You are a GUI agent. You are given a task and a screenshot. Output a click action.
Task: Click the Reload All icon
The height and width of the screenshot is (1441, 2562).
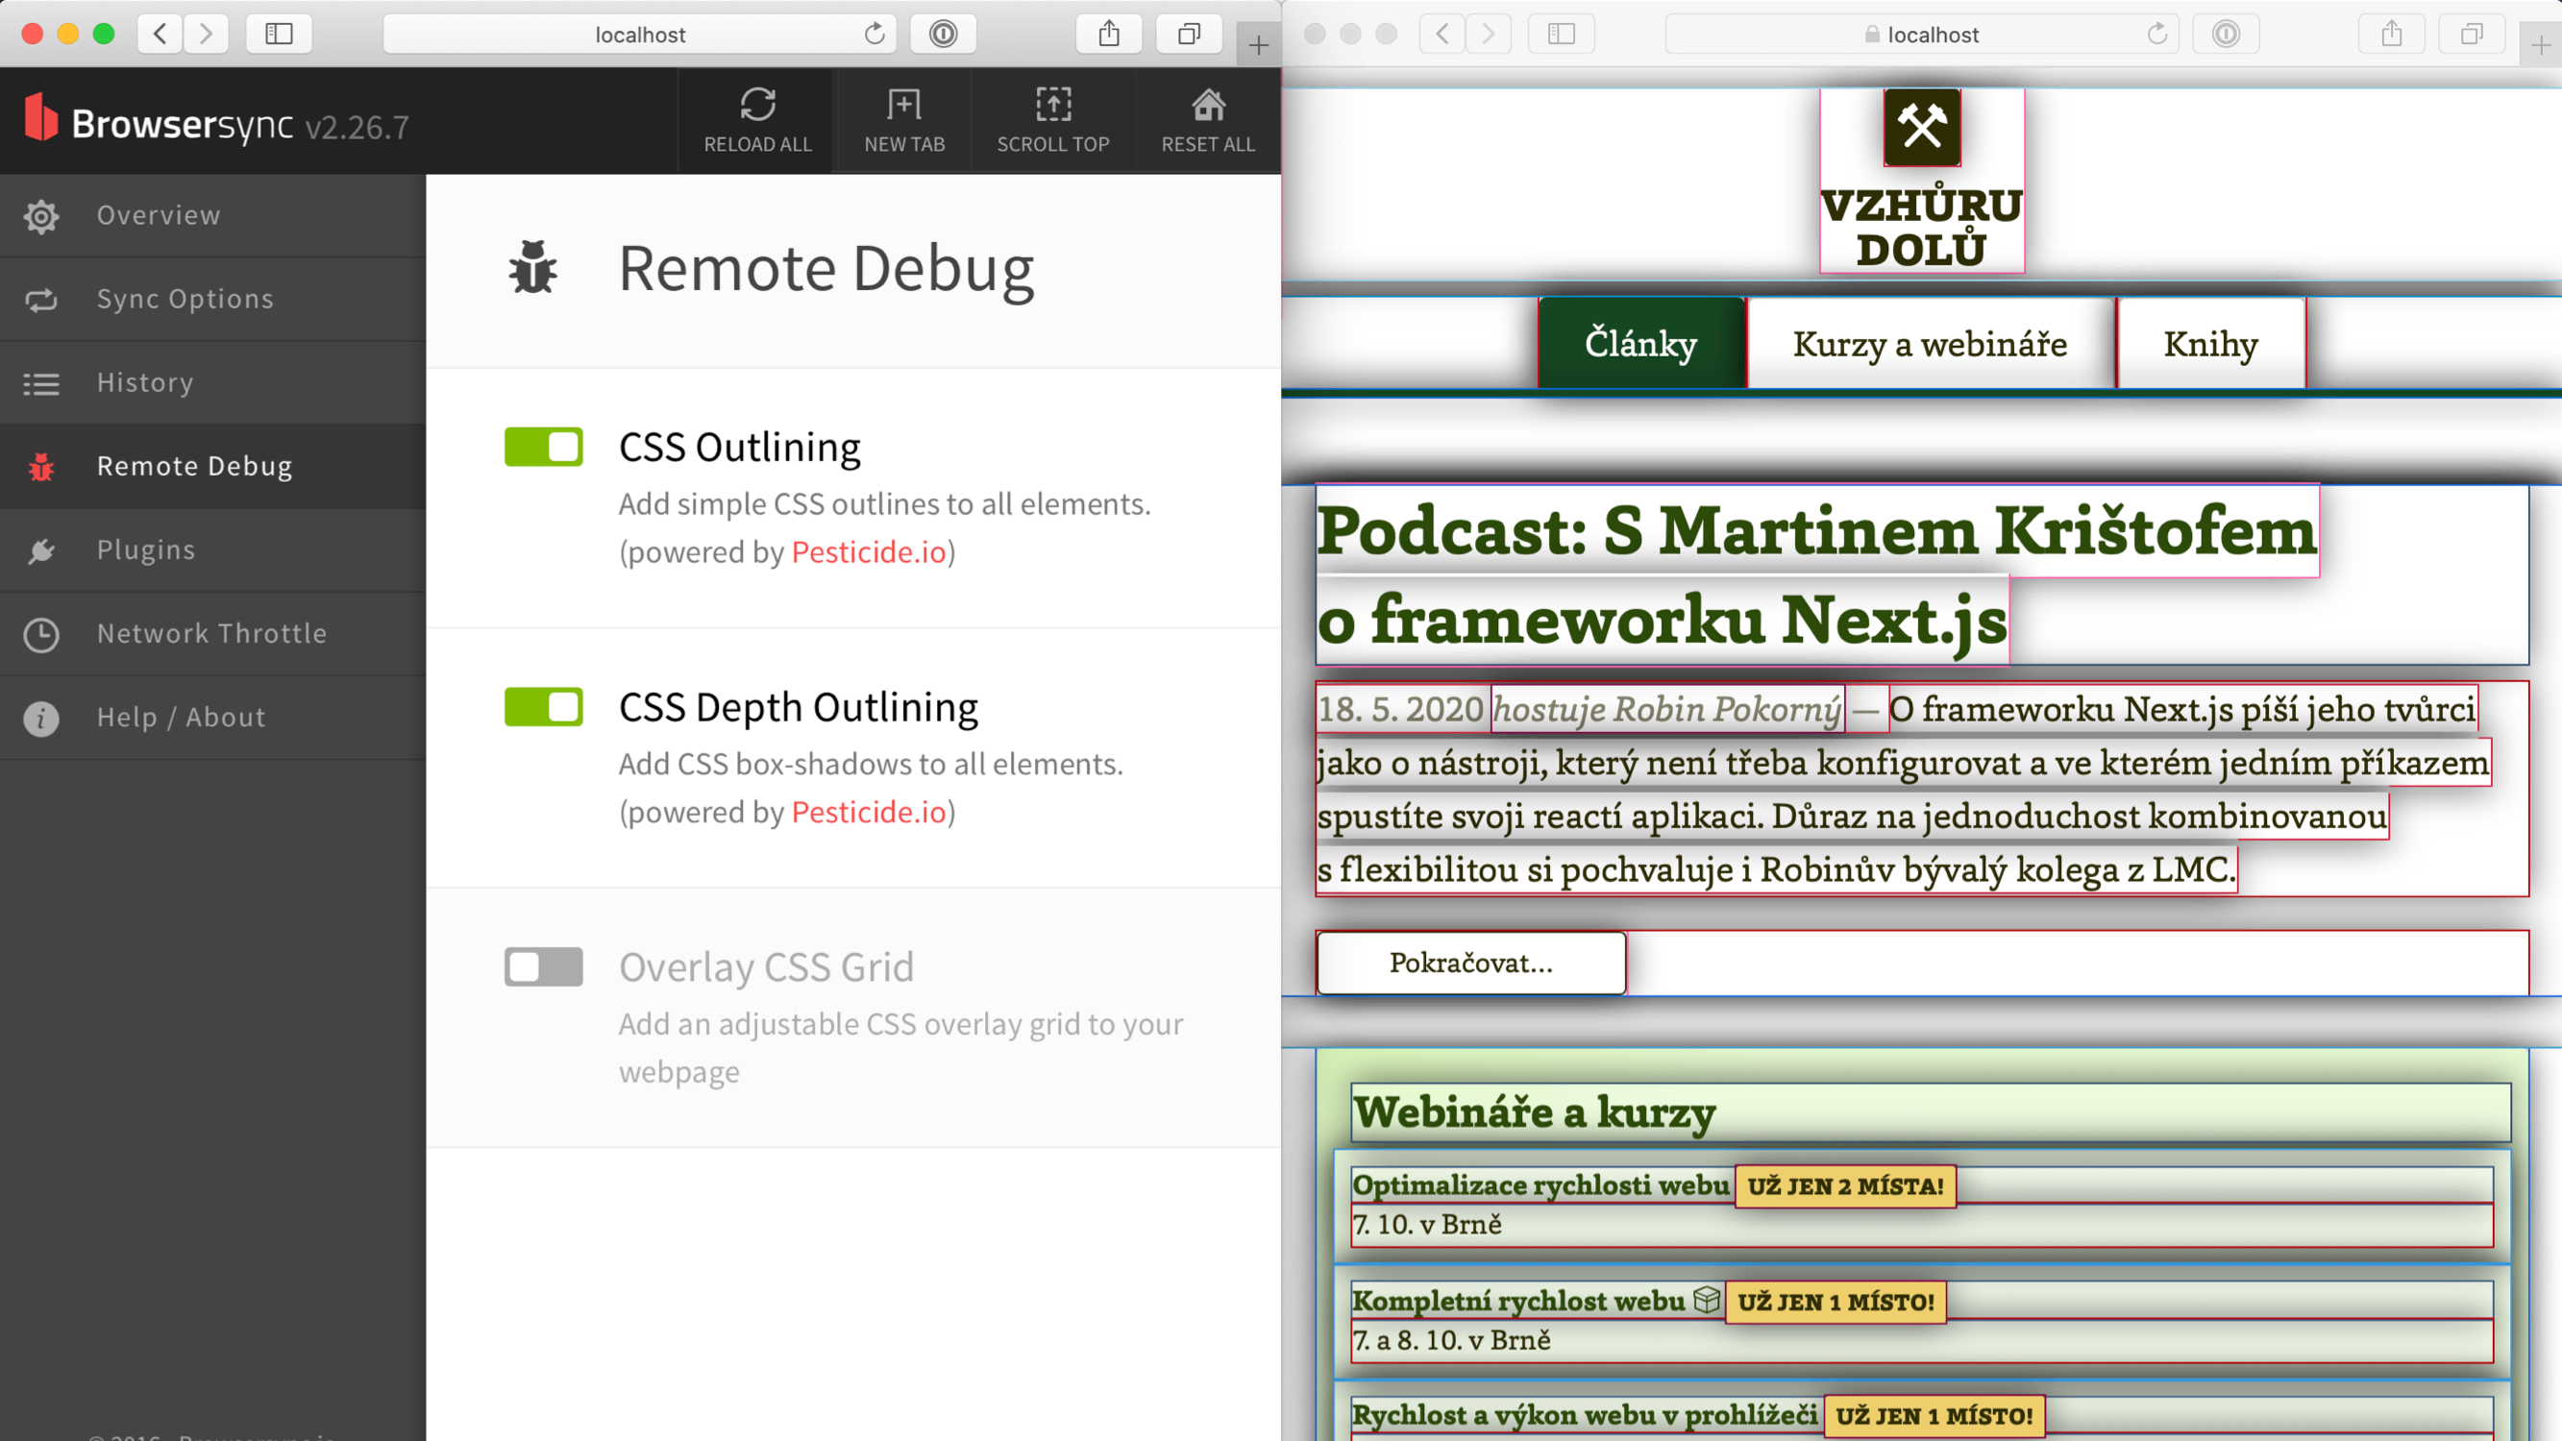(757, 105)
